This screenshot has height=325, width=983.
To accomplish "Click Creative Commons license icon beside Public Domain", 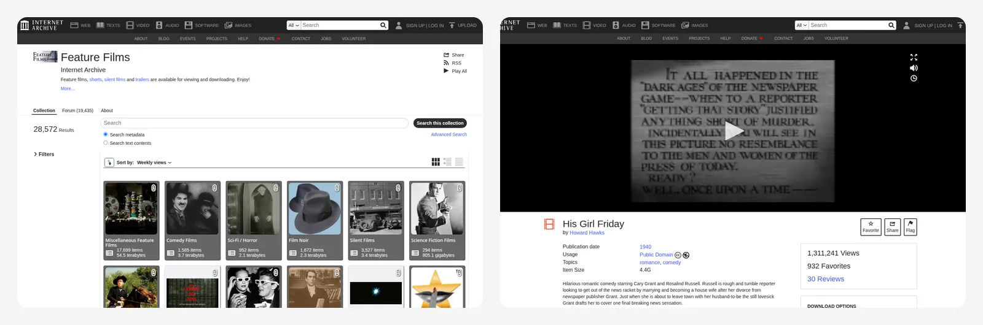I will coord(678,255).
